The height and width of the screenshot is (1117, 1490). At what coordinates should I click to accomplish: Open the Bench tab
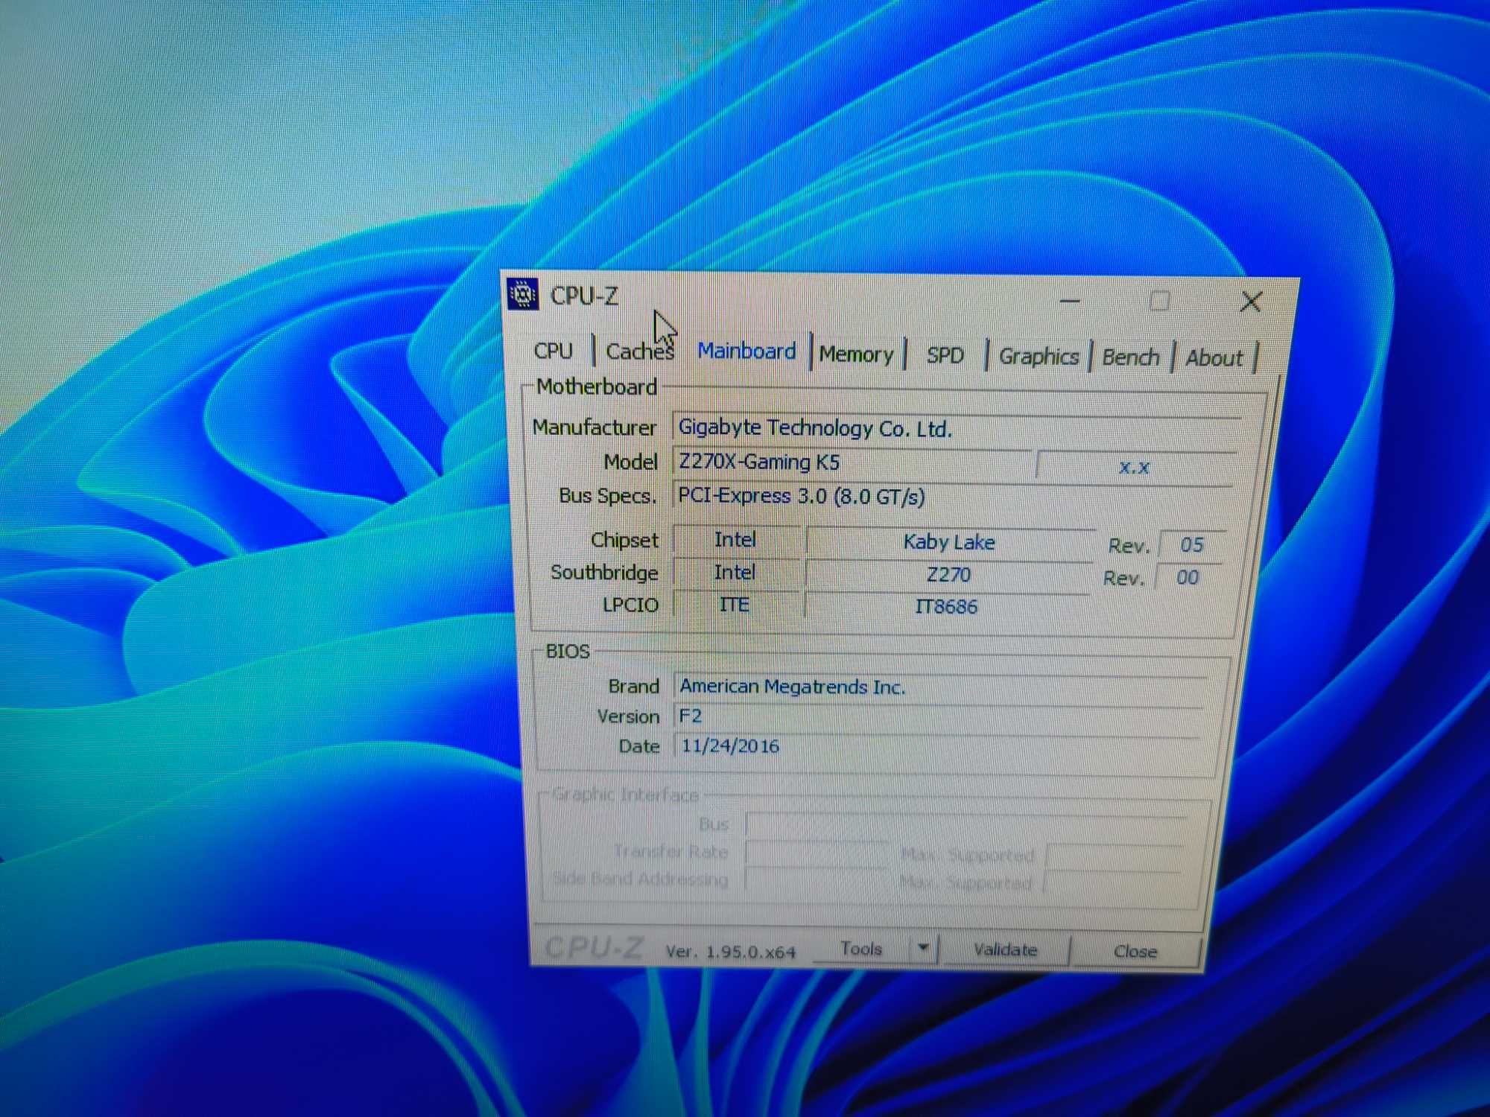(1130, 357)
